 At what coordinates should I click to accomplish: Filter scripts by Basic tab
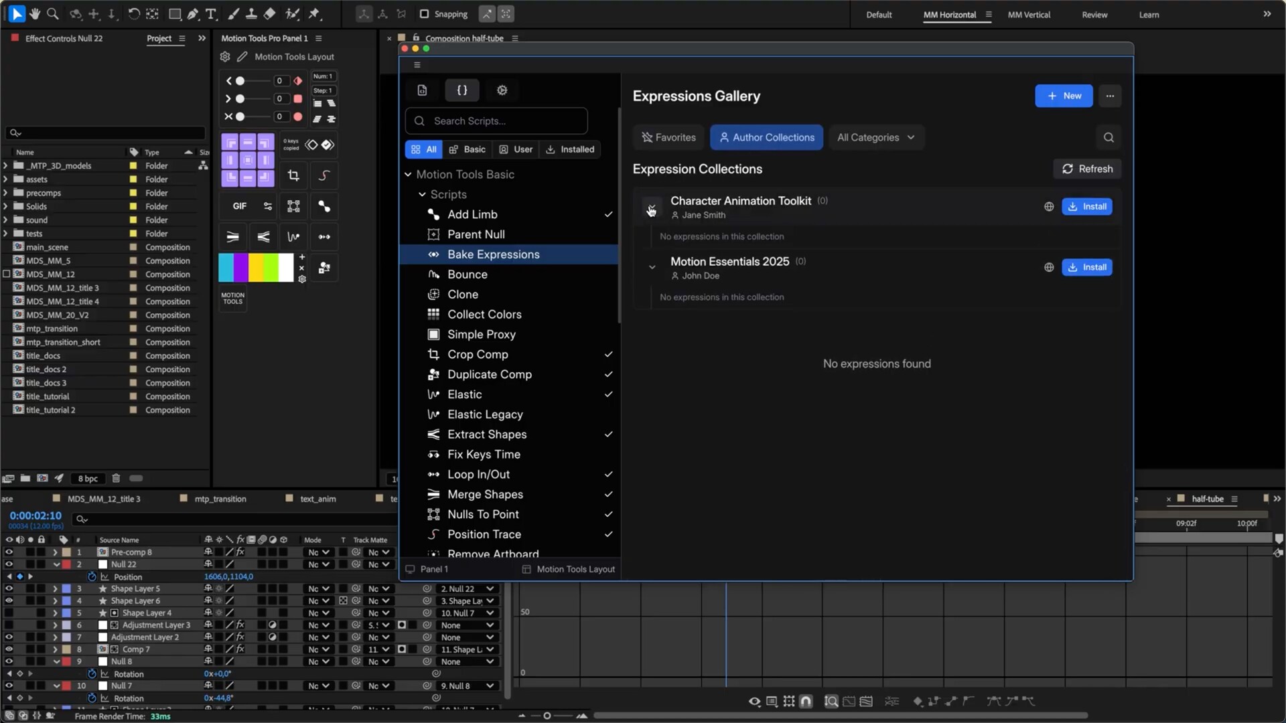[x=468, y=149]
